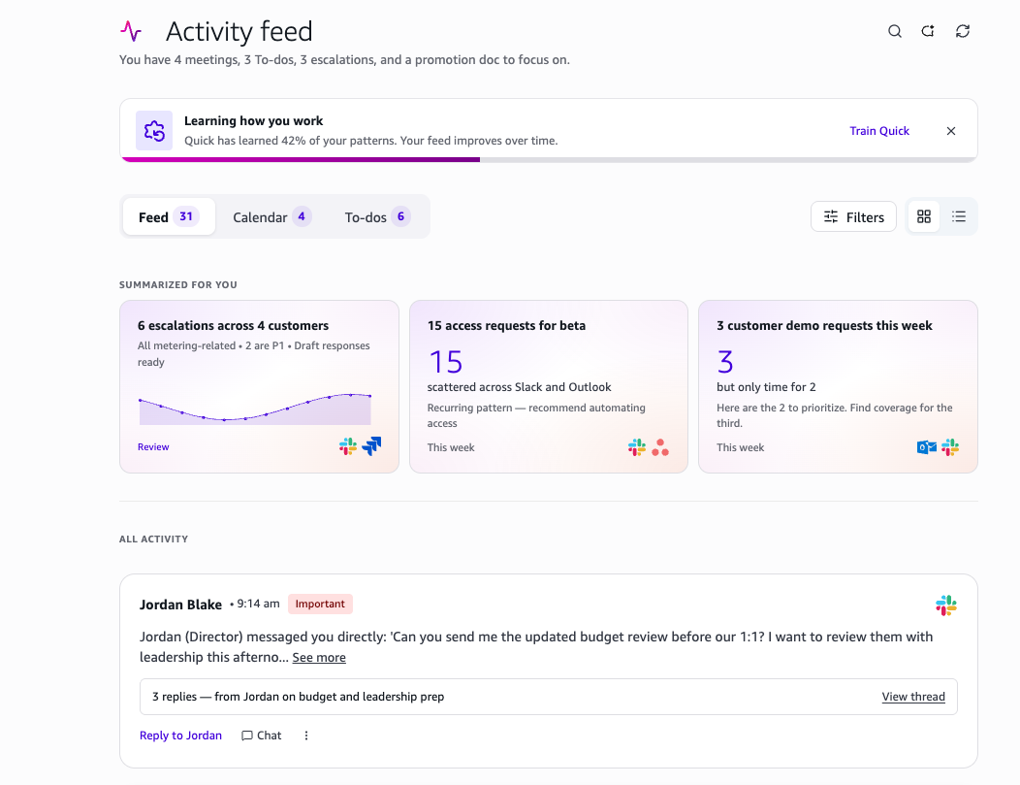Open Train Quick link
This screenshot has height=785, width=1020.
pyautogui.click(x=878, y=131)
